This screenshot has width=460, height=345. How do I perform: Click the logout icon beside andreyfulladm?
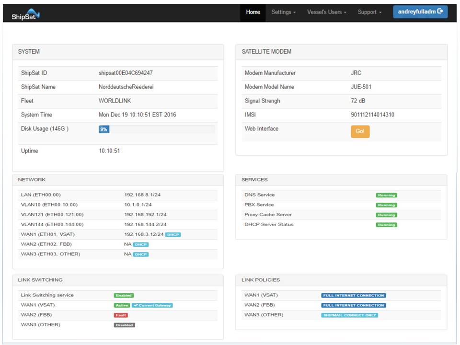[x=440, y=11]
